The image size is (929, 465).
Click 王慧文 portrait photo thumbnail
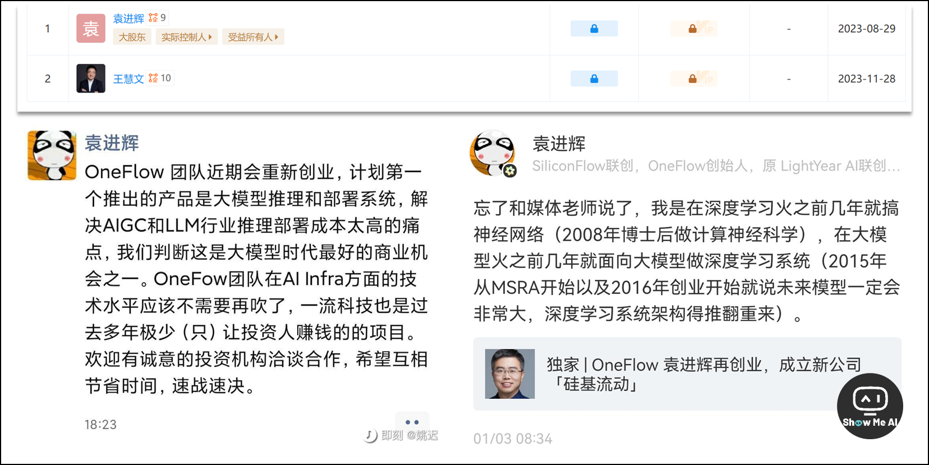91,79
